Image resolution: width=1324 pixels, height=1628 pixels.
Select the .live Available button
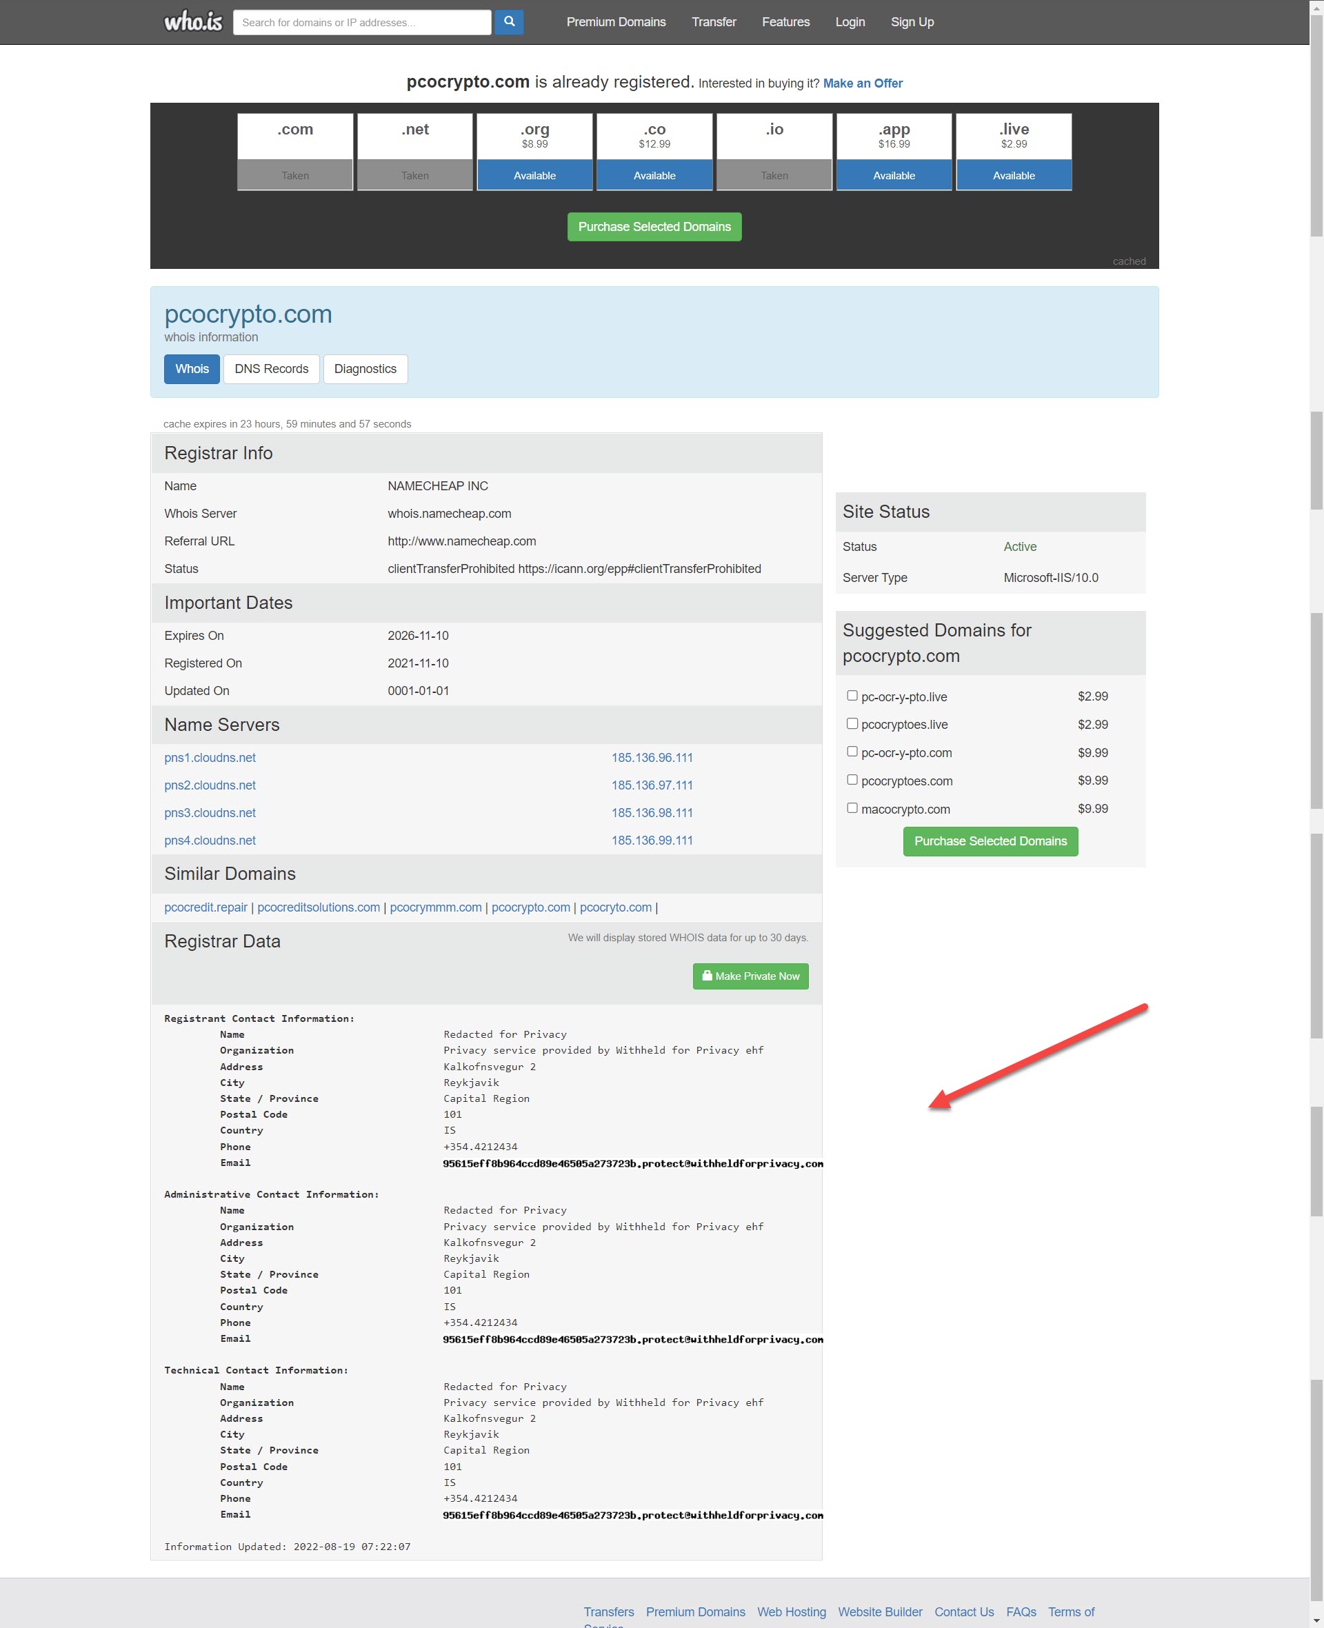tap(1014, 175)
